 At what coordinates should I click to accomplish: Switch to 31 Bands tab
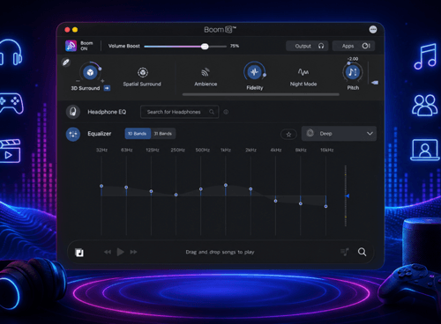[163, 134]
